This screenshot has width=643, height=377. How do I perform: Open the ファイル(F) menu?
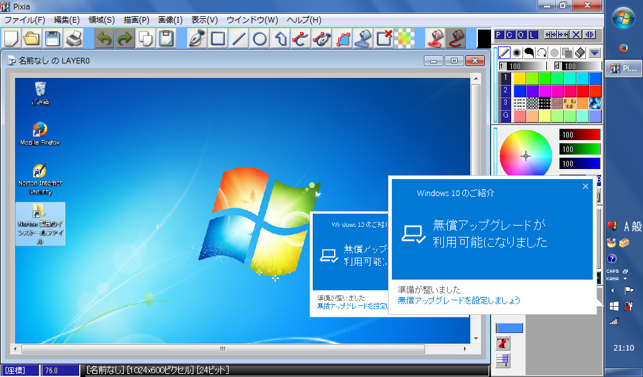(24, 19)
